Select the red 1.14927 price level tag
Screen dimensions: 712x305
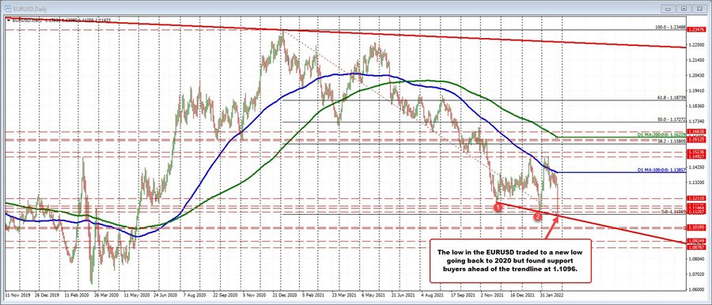point(695,156)
